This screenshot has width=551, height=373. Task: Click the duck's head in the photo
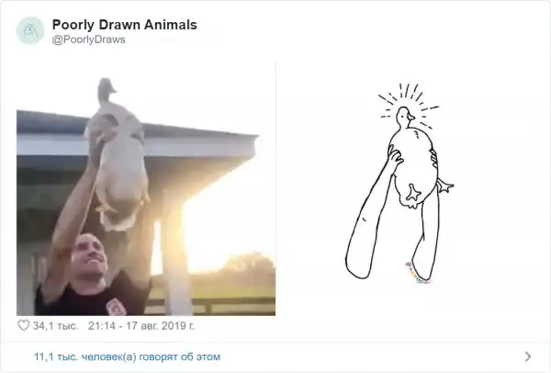107,90
